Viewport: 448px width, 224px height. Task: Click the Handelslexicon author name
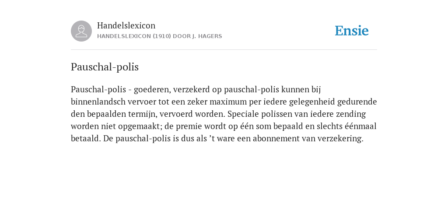pyautogui.click(x=126, y=25)
